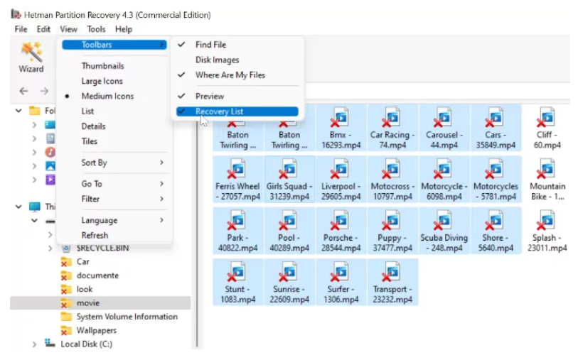Image resolution: width=583 pixels, height=355 pixels.
Task: Choose List view in menu
Action: tap(114, 111)
